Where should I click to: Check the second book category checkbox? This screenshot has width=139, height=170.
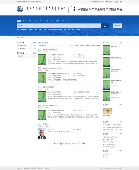19,49
